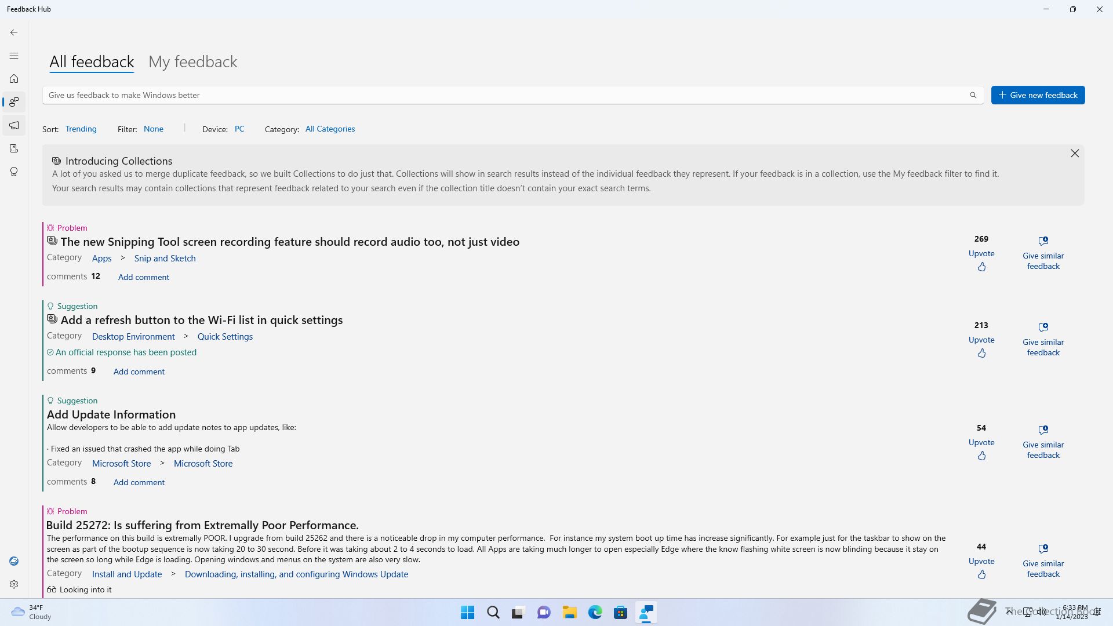1113x626 pixels.
Task: Open Filter dropdown set to None
Action: point(154,129)
